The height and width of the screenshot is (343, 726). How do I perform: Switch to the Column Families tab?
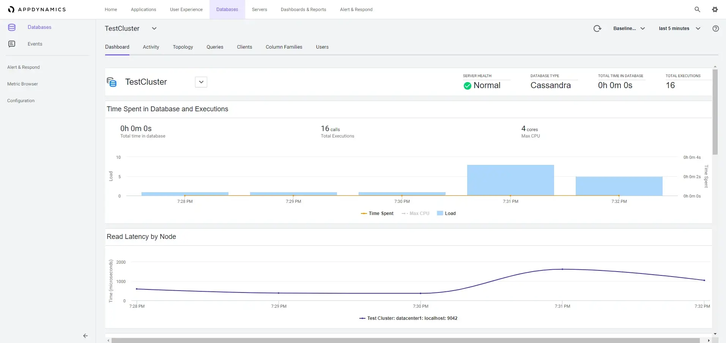pyautogui.click(x=284, y=47)
